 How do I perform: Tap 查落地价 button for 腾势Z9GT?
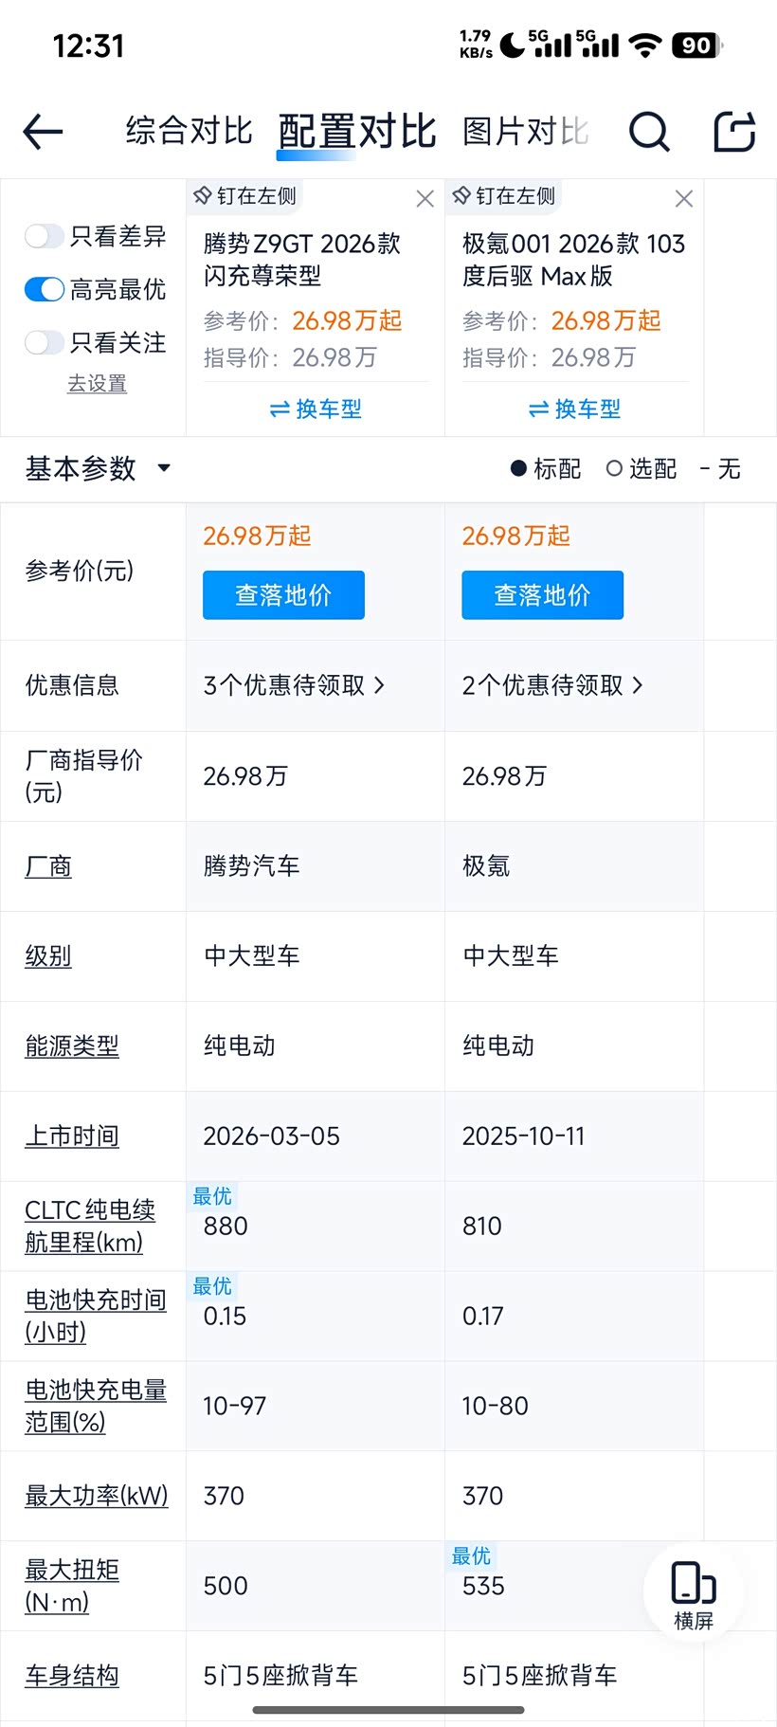[x=283, y=595]
